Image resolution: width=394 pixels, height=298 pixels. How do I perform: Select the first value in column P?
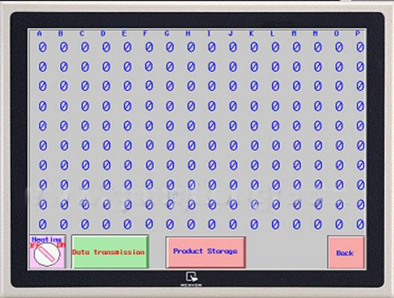coord(360,47)
